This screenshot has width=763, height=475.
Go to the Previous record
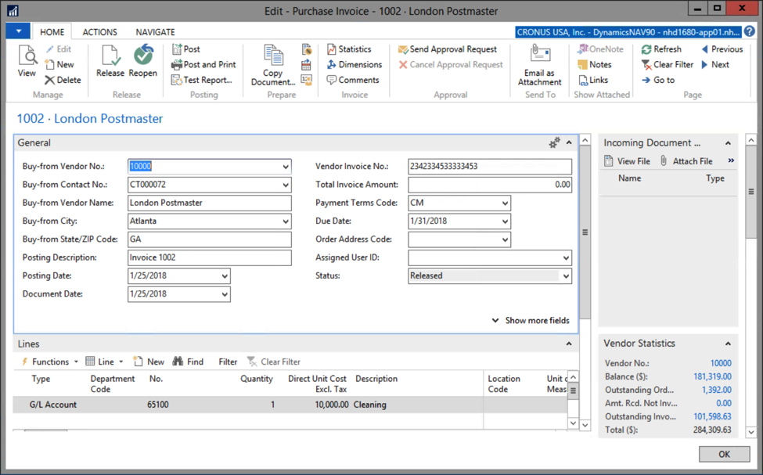[722, 49]
